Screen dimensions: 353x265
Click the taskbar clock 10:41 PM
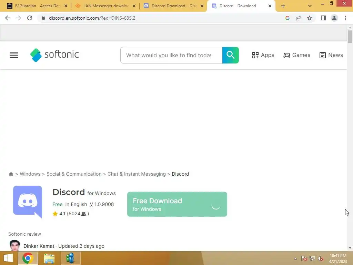338,256
